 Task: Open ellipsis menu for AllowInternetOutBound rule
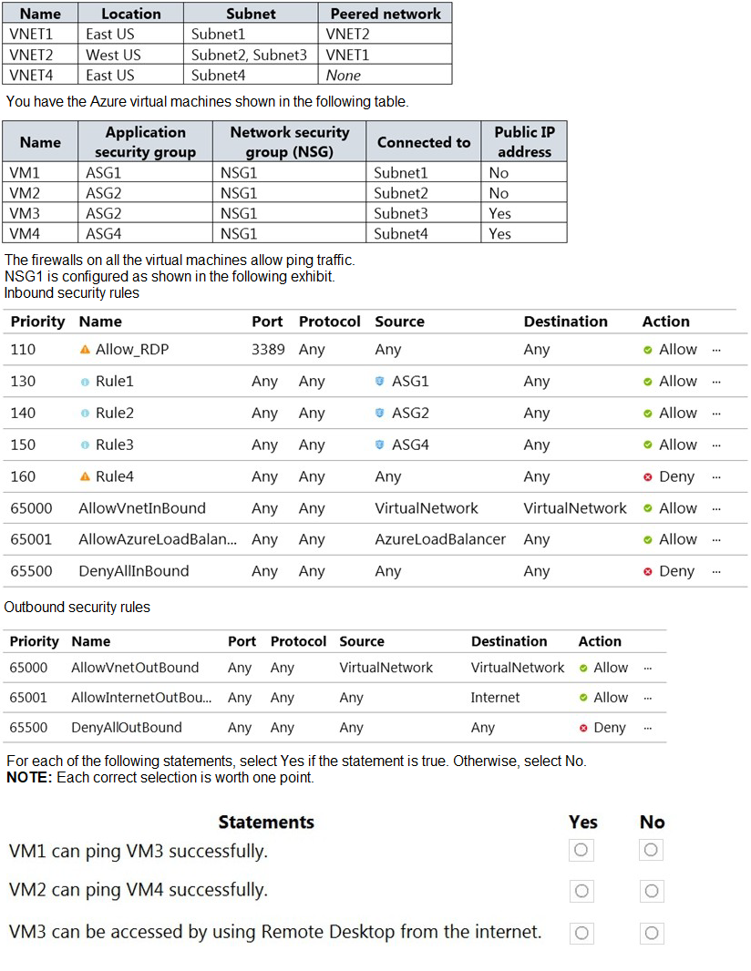pyautogui.click(x=648, y=698)
